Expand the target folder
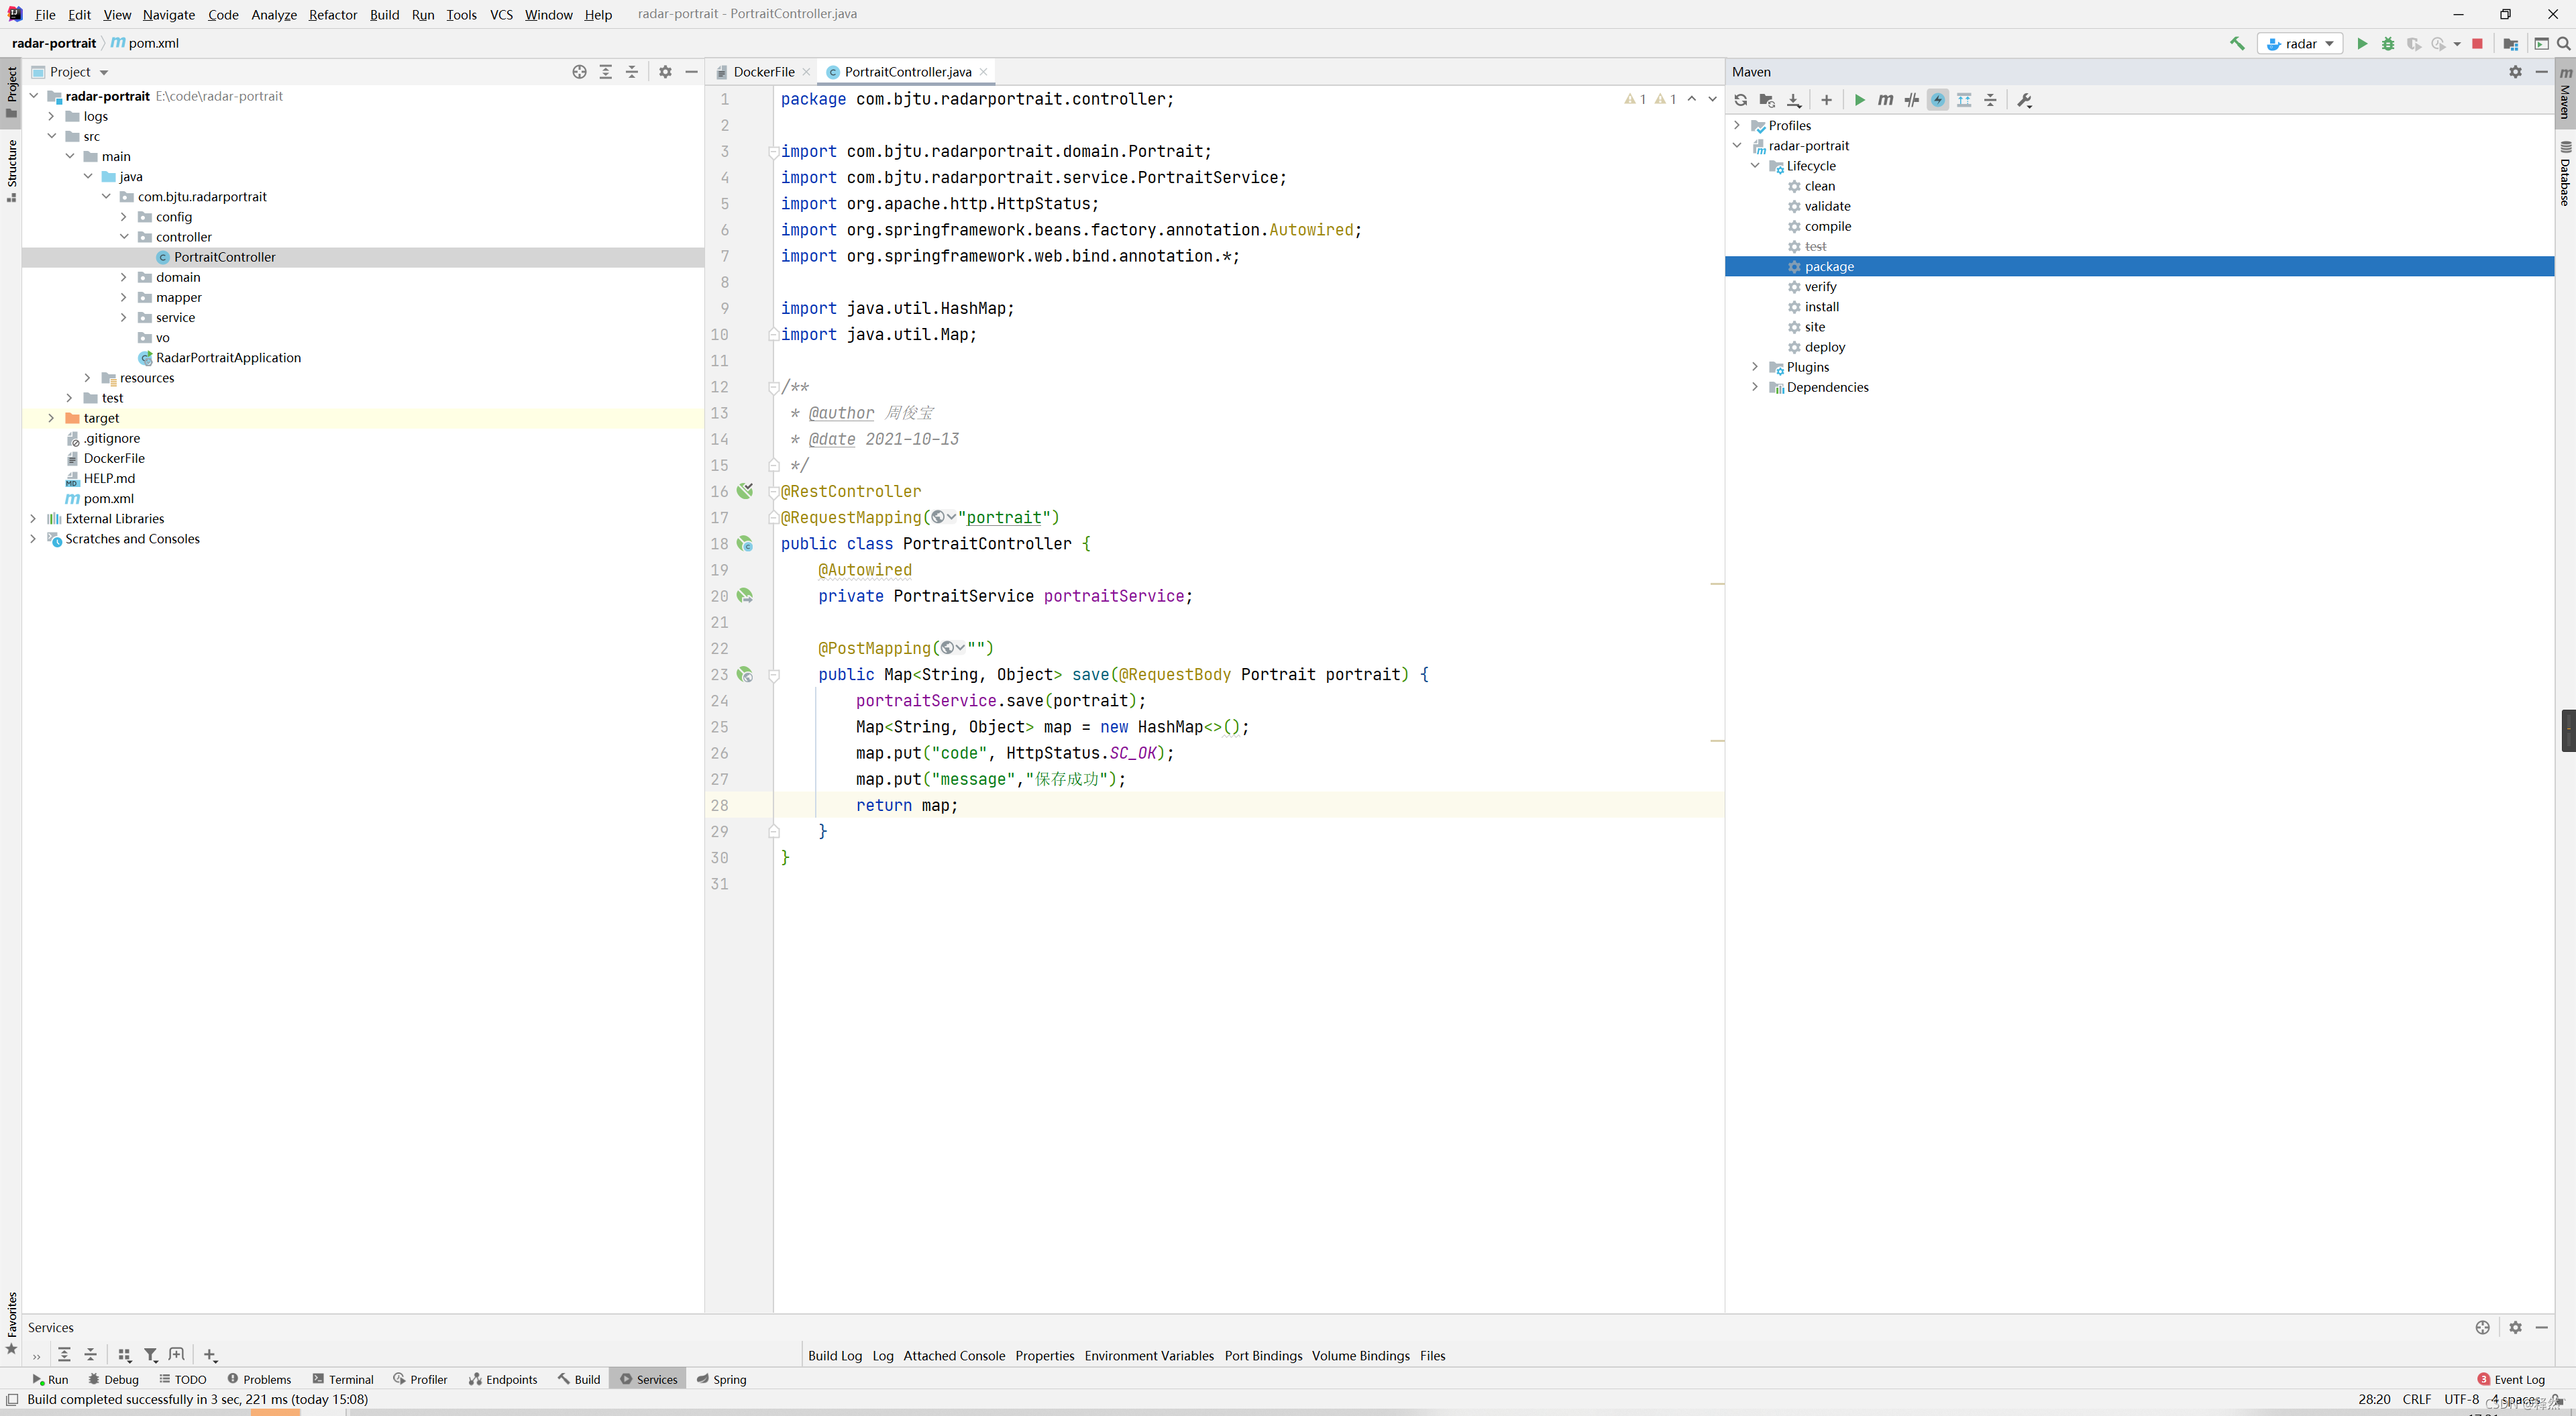This screenshot has height=1416, width=2576. tap(51, 418)
